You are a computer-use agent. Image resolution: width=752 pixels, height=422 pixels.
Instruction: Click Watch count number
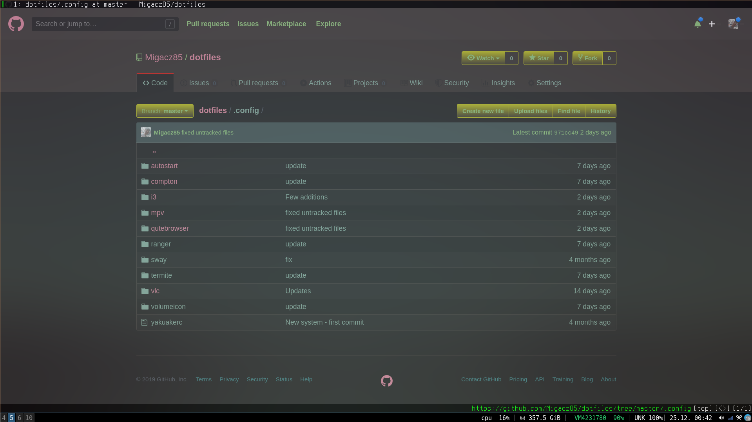[511, 58]
